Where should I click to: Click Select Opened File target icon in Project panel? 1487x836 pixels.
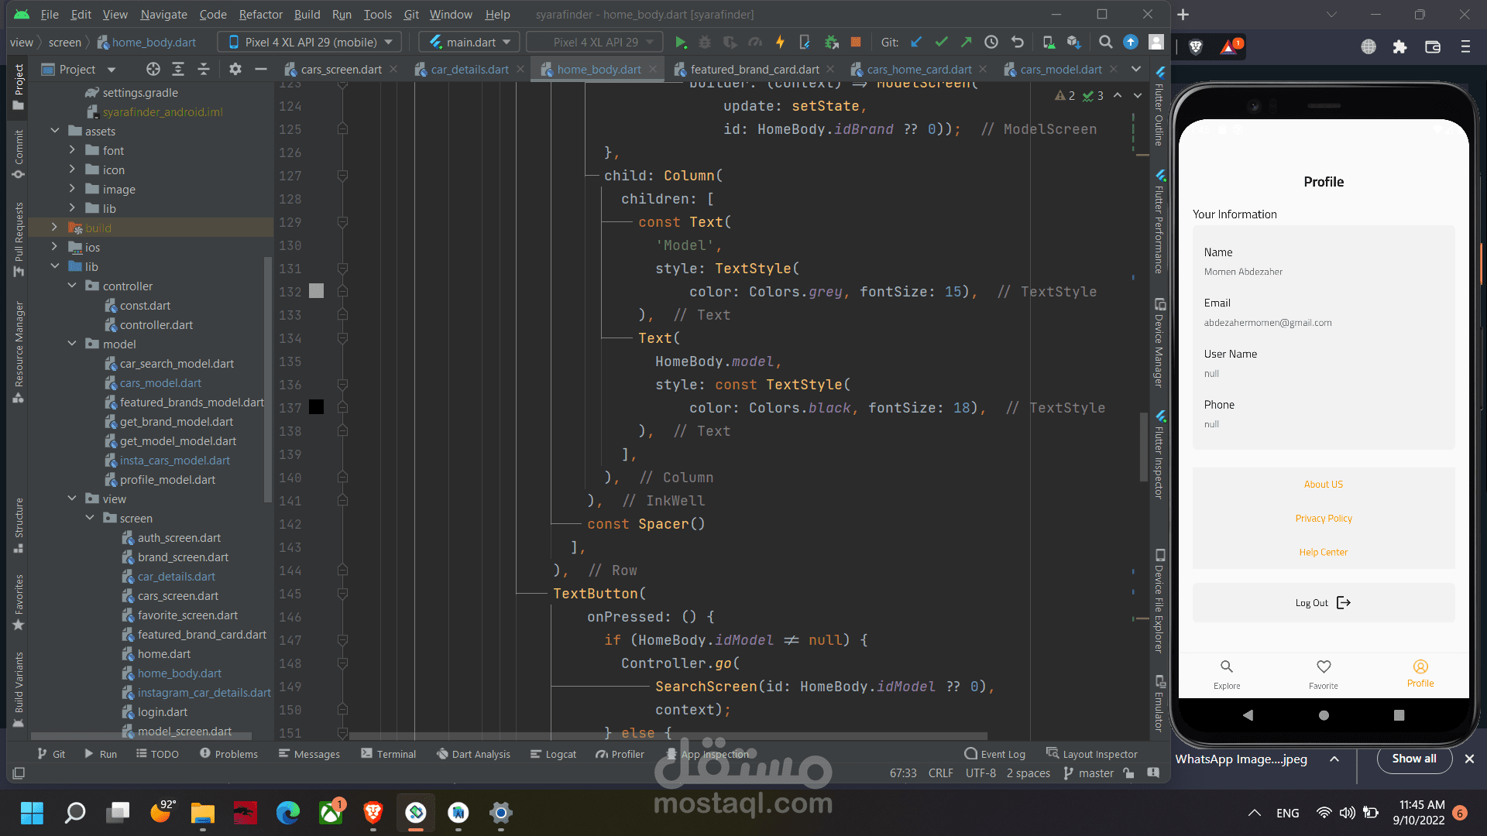[x=153, y=70]
